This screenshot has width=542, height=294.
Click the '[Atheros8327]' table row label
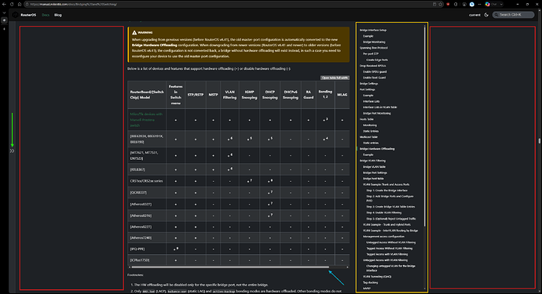coord(141,204)
